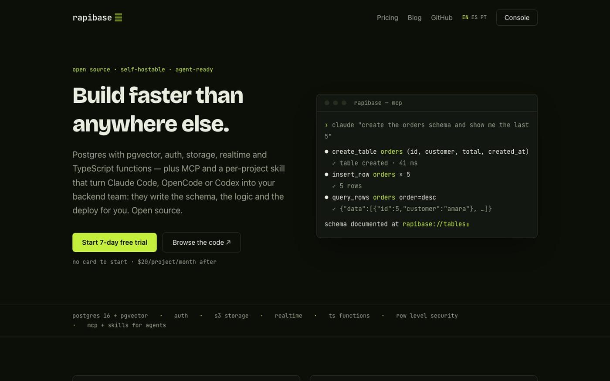The image size is (610, 381).
Task: Click the insert_row bullet point
Action: tap(326, 175)
